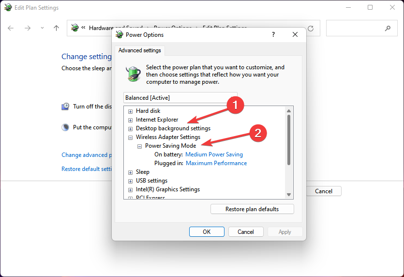The width and height of the screenshot is (404, 277).
Task: Click the Up arrow in Edit Plan Settings window
Action: point(57,28)
